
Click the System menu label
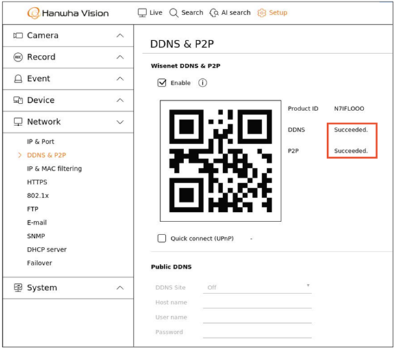pos(42,287)
